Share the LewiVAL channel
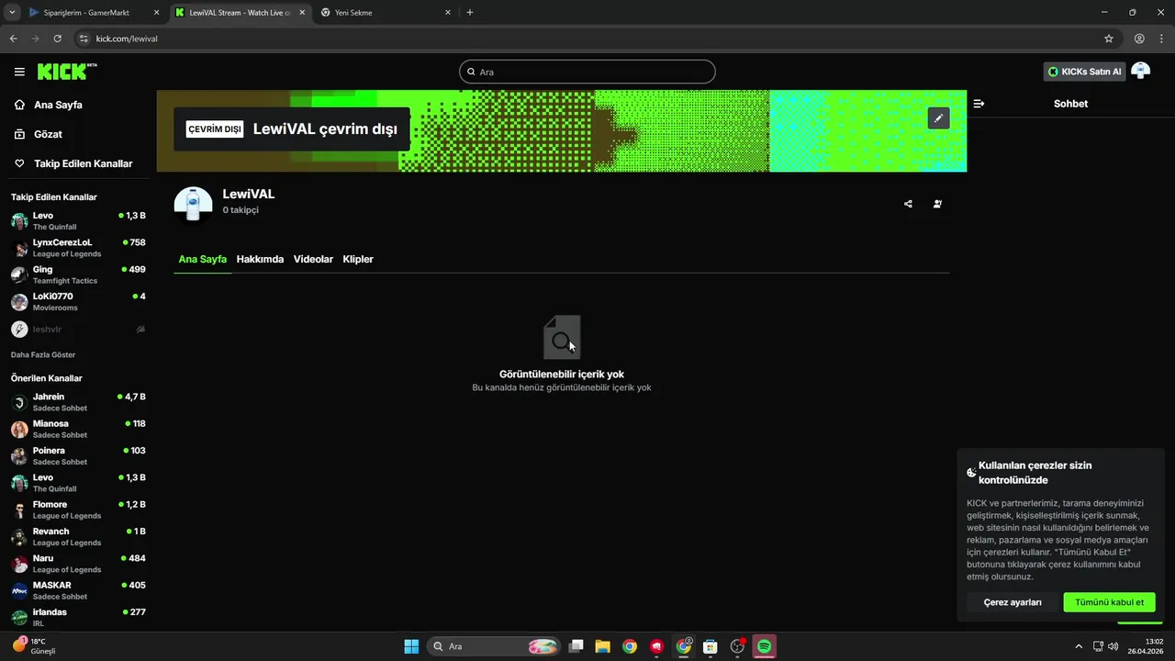 pos(908,204)
